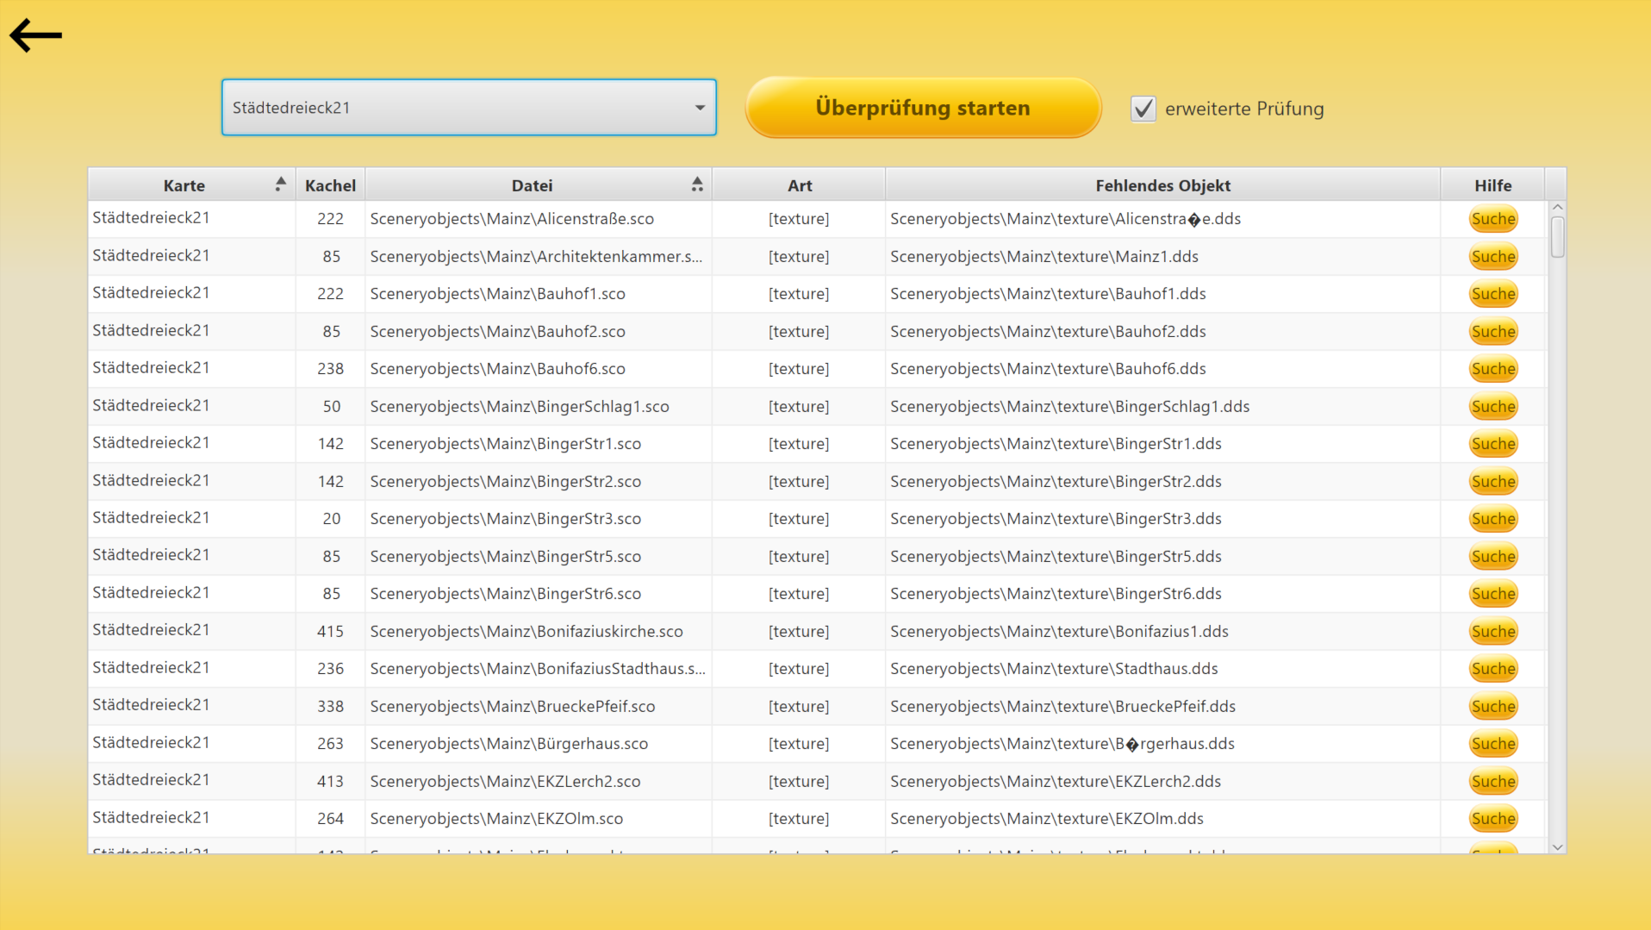Click Suche for Bauhof1.sco row

pyautogui.click(x=1492, y=294)
